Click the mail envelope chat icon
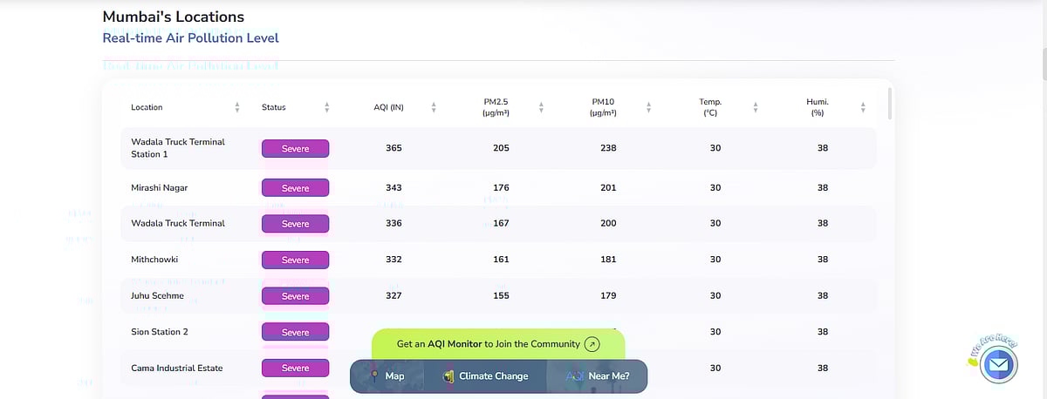Image resolution: width=1047 pixels, height=399 pixels. (999, 364)
